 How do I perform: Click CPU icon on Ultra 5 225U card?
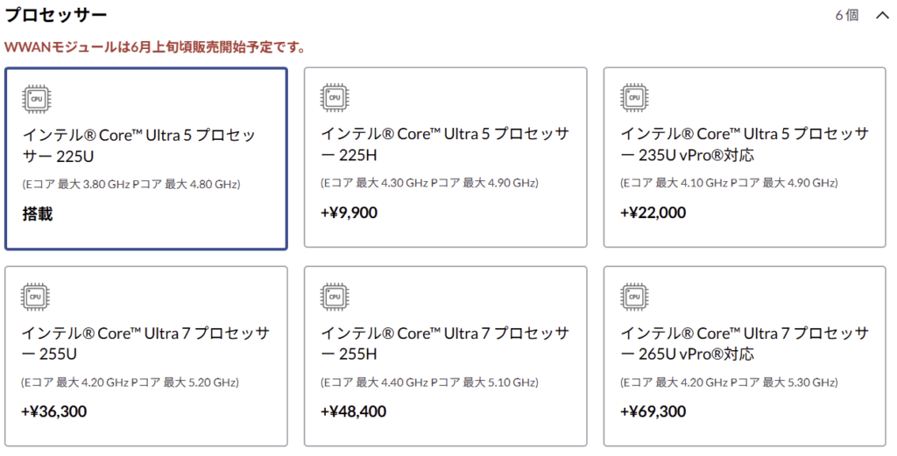[x=37, y=99]
